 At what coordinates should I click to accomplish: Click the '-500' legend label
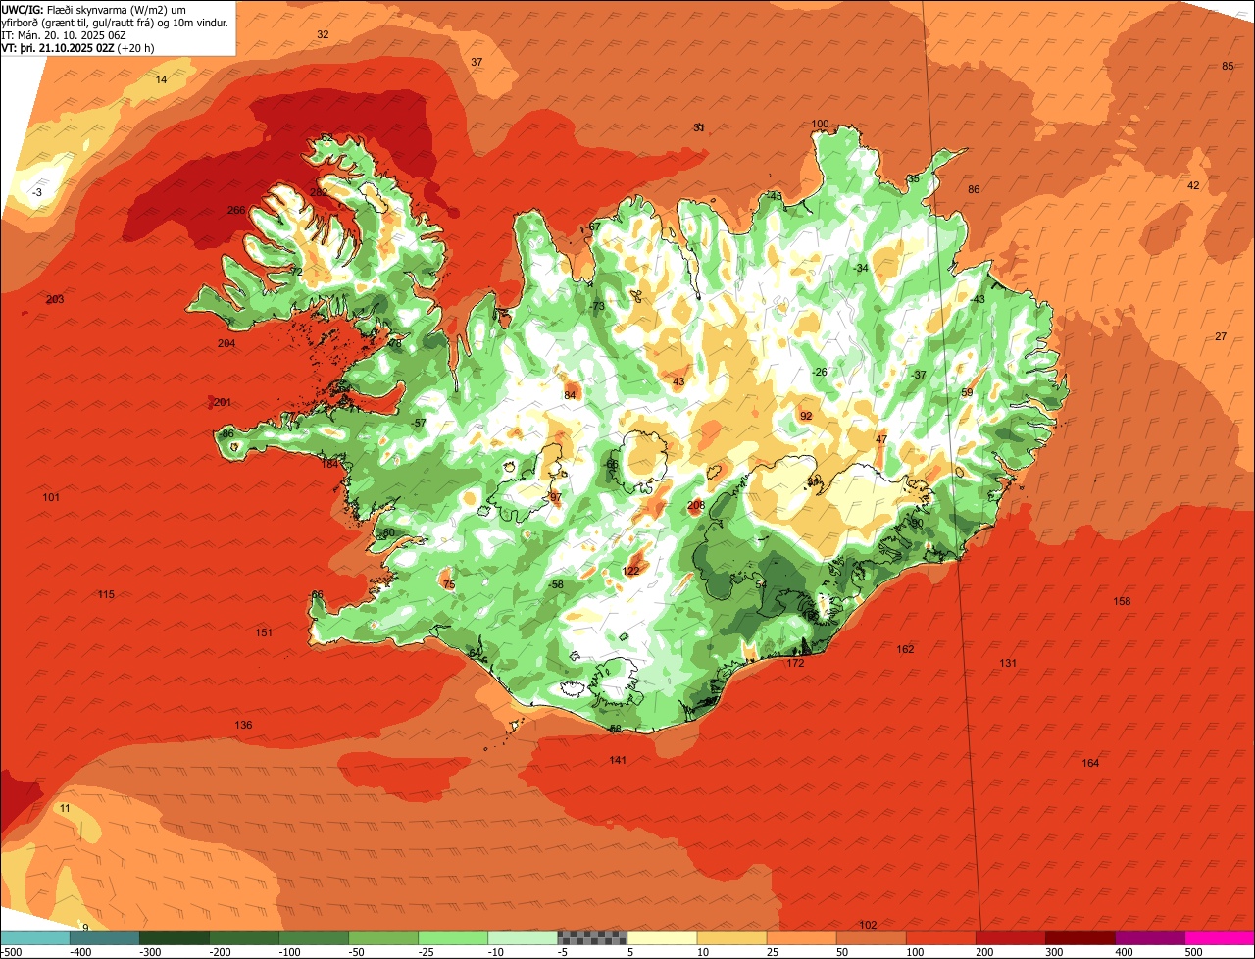12,952
